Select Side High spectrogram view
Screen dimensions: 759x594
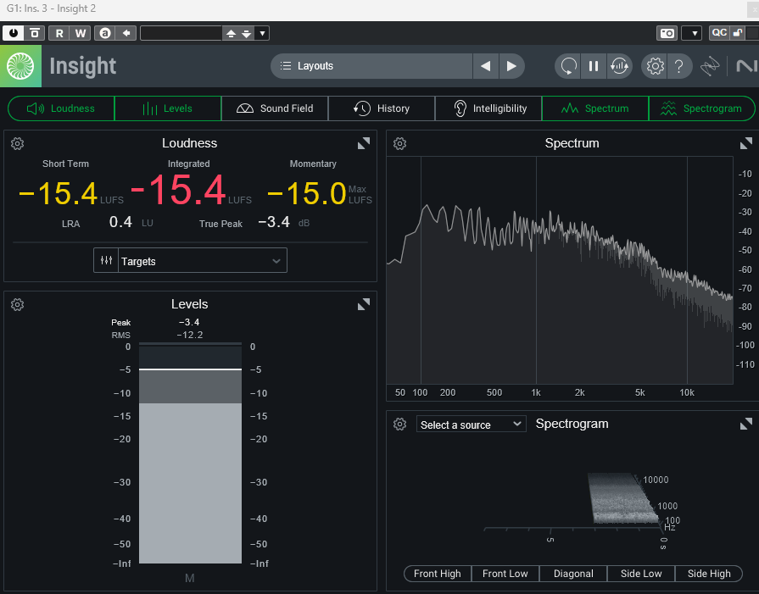709,574
